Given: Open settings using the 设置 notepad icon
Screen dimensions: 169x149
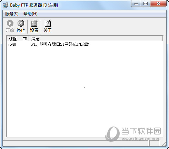Looking at the screenshot, I should (x=34, y=24).
